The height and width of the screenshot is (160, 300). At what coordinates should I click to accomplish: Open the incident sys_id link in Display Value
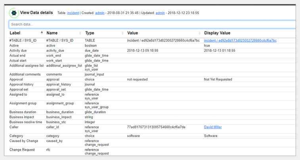(x=240, y=40)
